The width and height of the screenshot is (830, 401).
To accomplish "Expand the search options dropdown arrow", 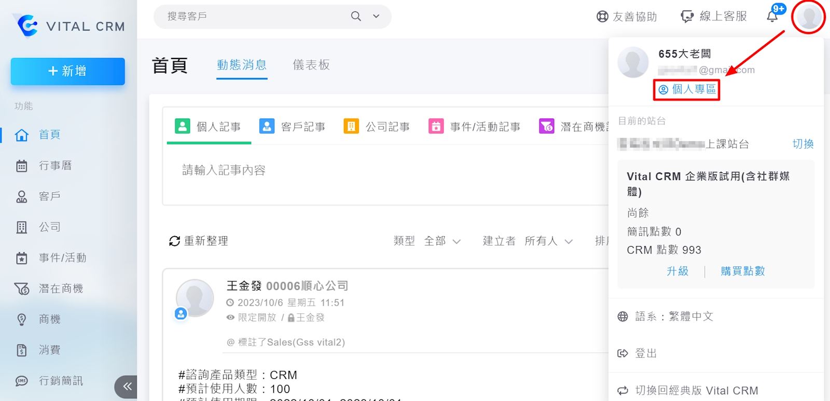I will (376, 17).
